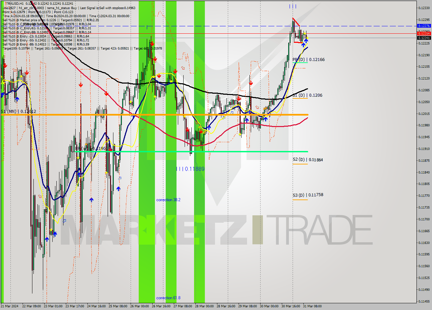
Task: Click the 'Sell %10 @ C_Entry88' line
Action: [47, 32]
